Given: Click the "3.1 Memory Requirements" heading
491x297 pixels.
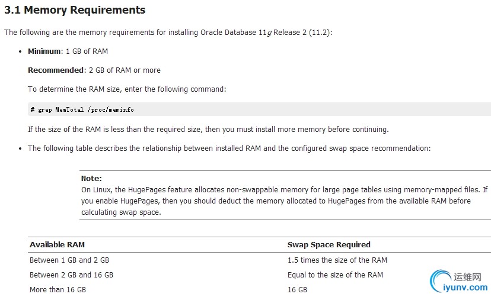Looking at the screenshot, I should point(75,10).
